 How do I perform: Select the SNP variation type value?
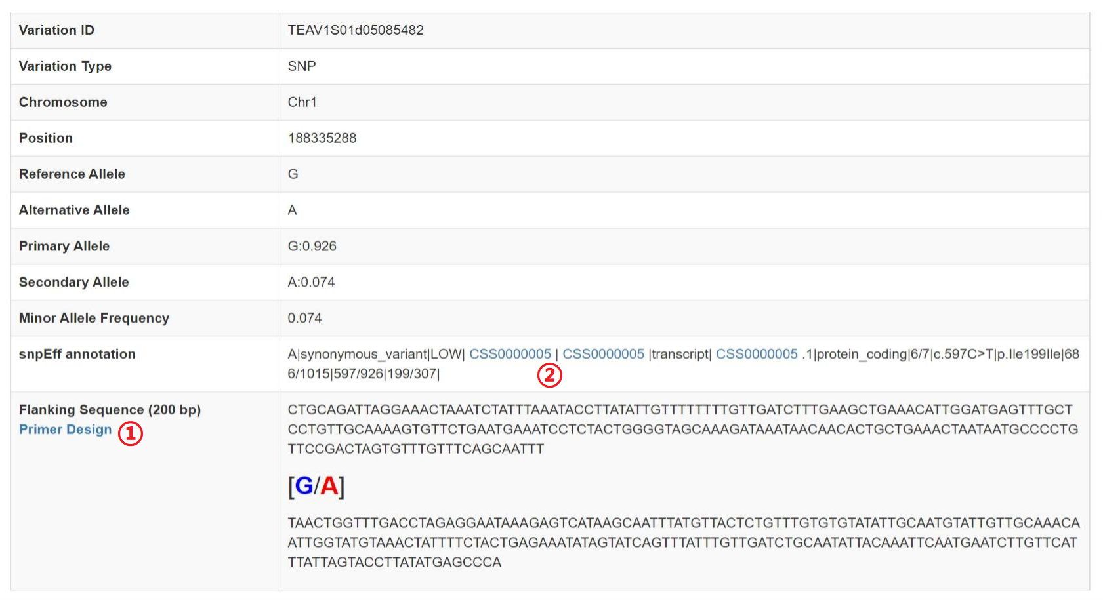pyautogui.click(x=302, y=66)
